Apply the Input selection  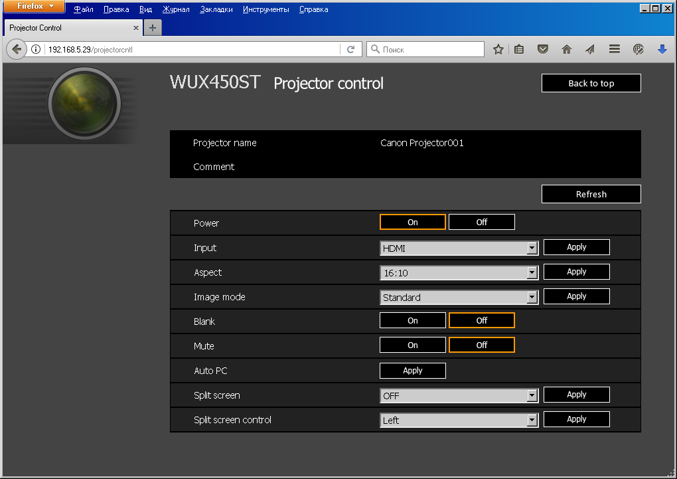coord(576,247)
